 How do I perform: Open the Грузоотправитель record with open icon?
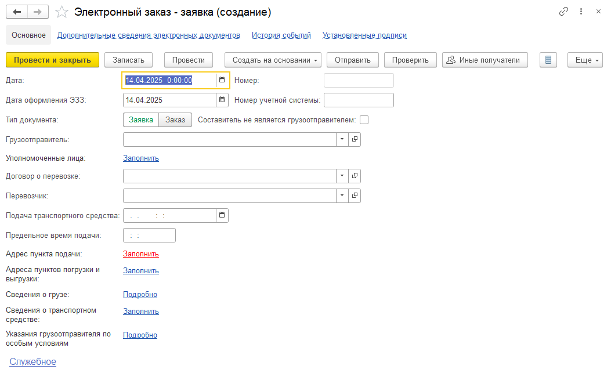coord(355,139)
